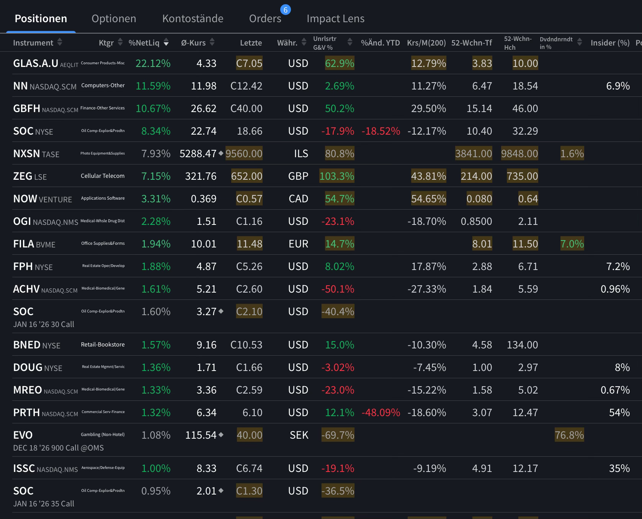Click the diamond marker beside NXSN's 5288.47
The width and height of the screenshot is (642, 519).
pos(221,153)
